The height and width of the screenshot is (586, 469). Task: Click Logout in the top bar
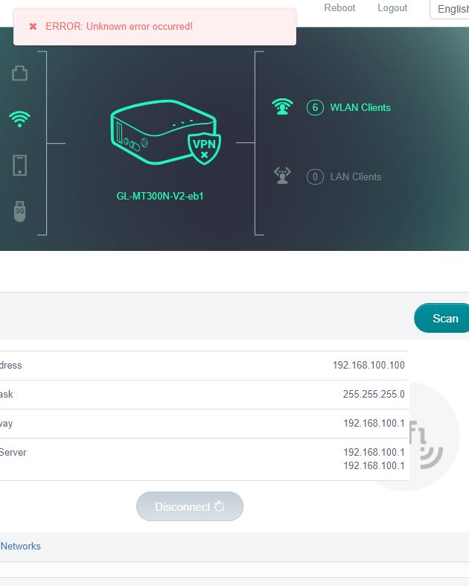[x=392, y=7]
